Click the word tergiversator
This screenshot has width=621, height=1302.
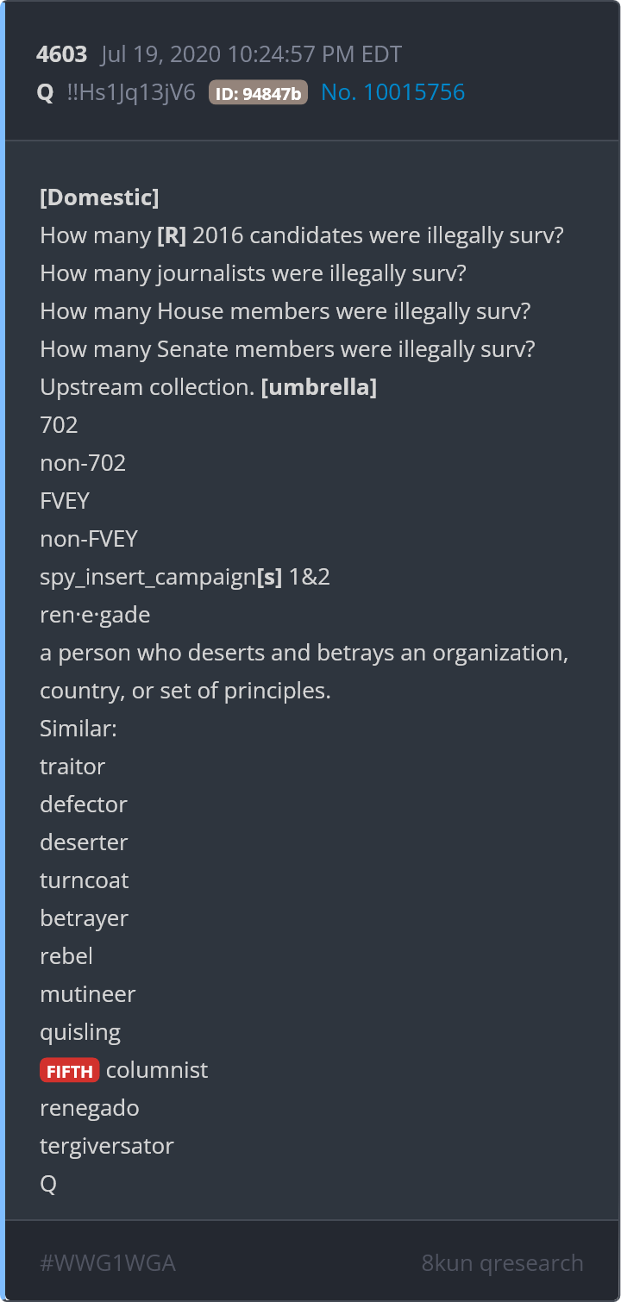pyautogui.click(x=107, y=1146)
